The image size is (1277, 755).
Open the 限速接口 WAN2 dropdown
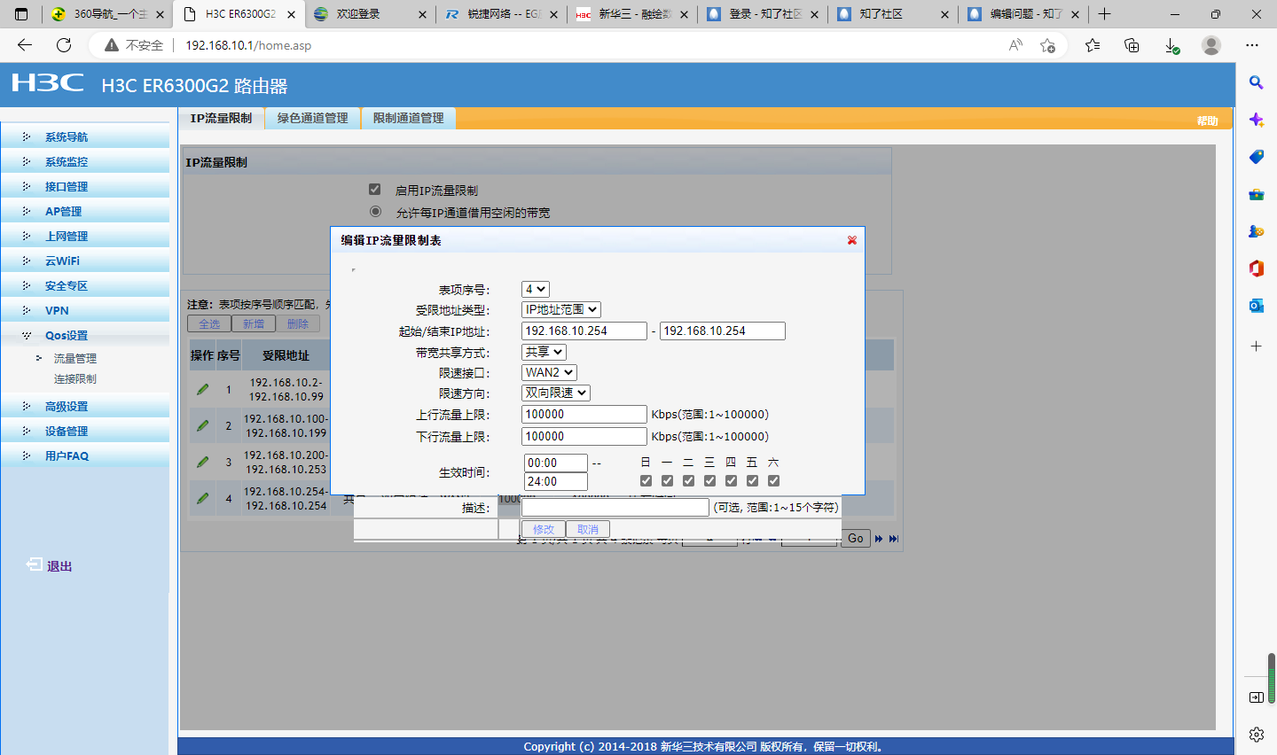coord(549,372)
